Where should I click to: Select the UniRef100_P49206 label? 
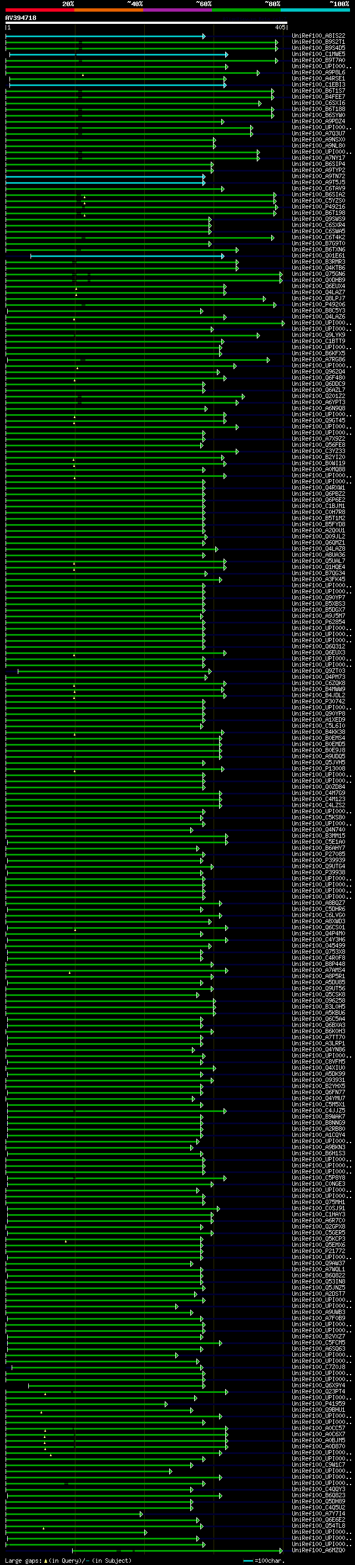coord(318,304)
